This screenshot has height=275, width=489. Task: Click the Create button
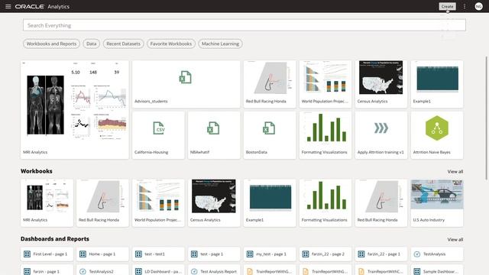(x=447, y=6)
